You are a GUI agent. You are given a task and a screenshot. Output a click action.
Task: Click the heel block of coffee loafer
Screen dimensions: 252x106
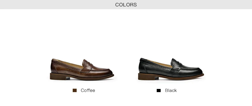pyautogui.click(x=58, y=76)
